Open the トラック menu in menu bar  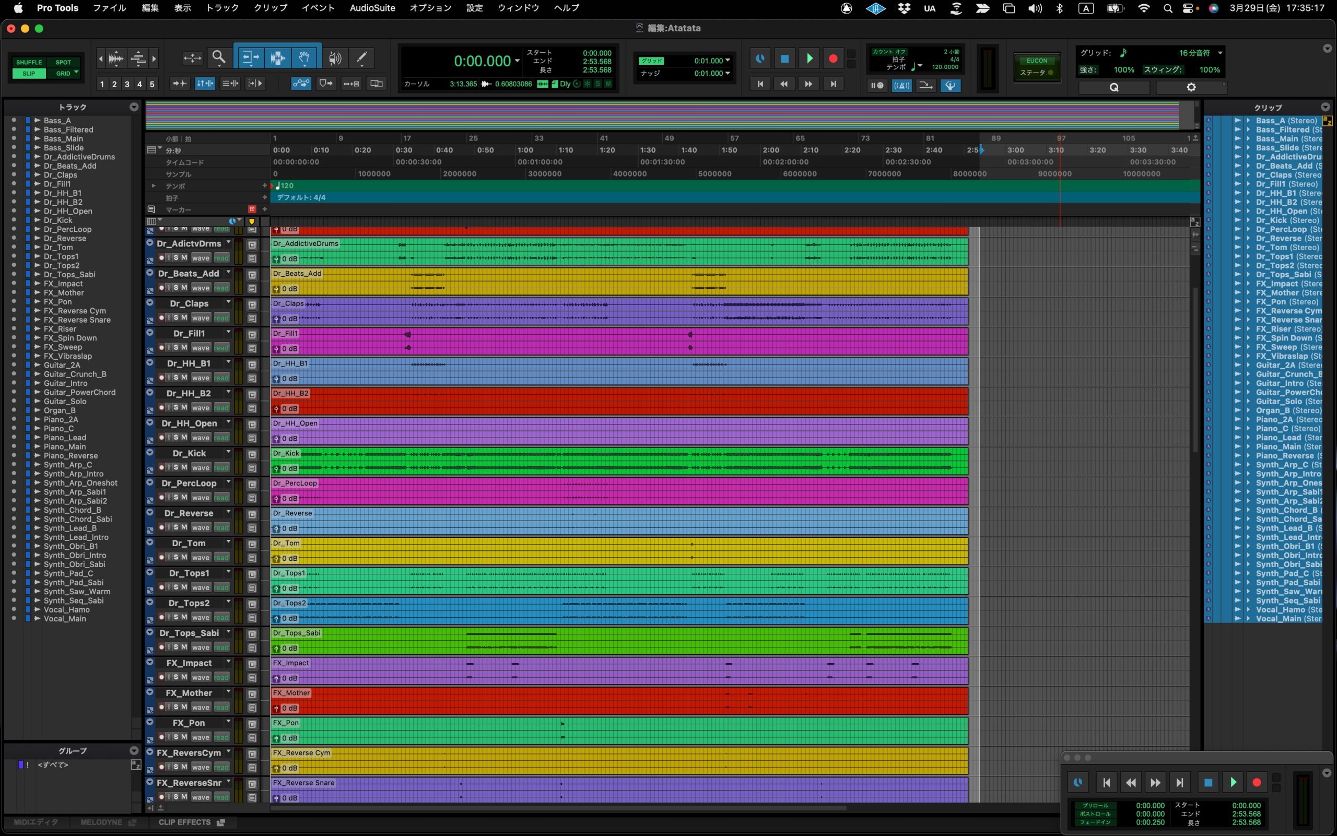(222, 8)
